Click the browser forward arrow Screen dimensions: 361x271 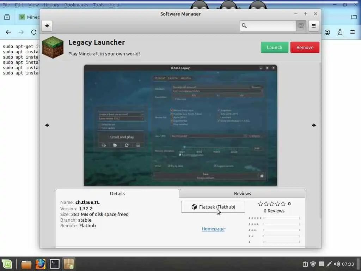pos(21,32)
